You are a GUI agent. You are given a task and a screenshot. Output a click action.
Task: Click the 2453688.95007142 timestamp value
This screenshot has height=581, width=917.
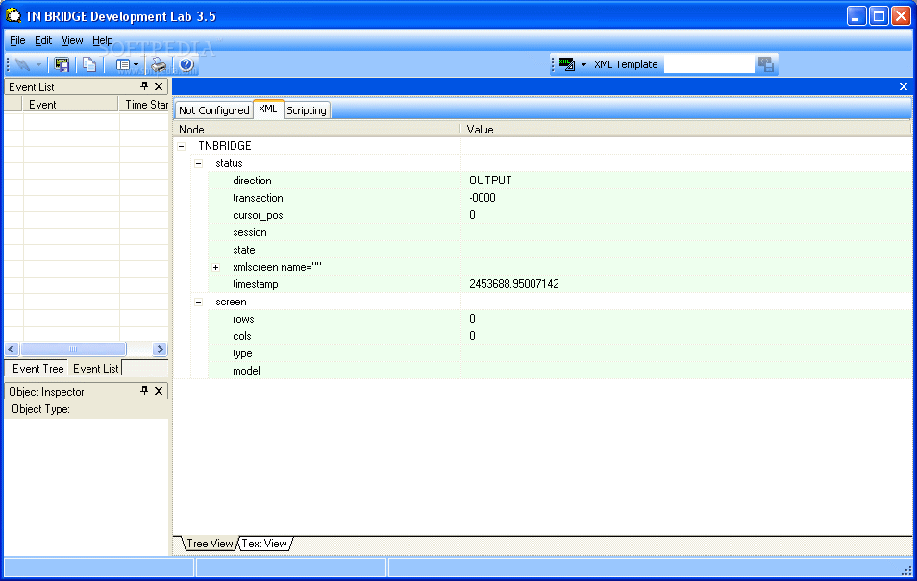pyautogui.click(x=514, y=284)
